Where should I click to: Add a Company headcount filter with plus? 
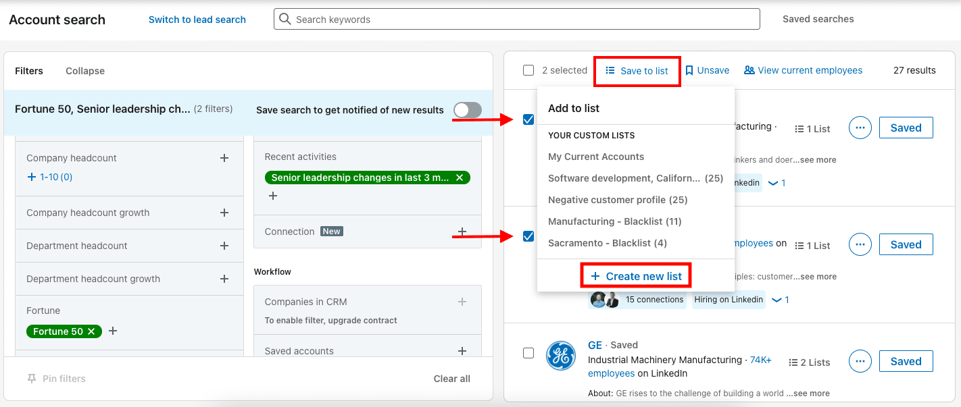224,158
